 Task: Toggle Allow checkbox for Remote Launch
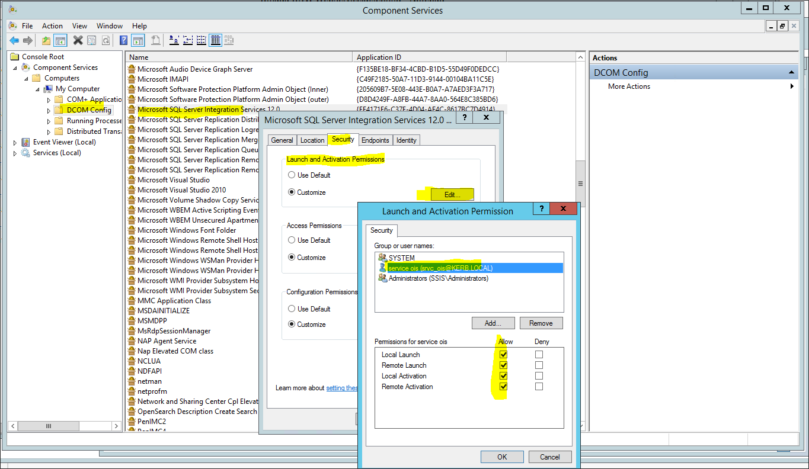(504, 365)
